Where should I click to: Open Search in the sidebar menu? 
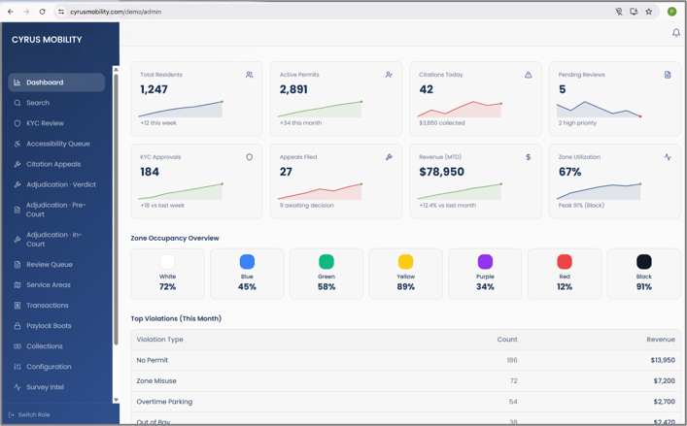coord(56,103)
